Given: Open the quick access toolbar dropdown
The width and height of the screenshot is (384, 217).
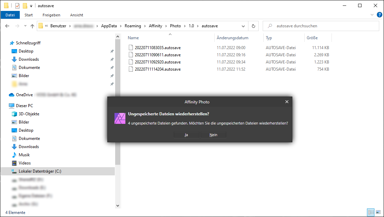Looking at the screenshot, I should point(31,6).
